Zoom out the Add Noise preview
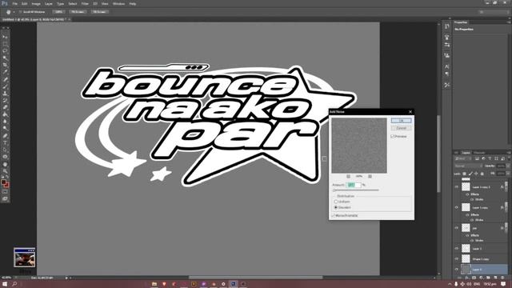The width and height of the screenshot is (512, 288). (x=349, y=176)
